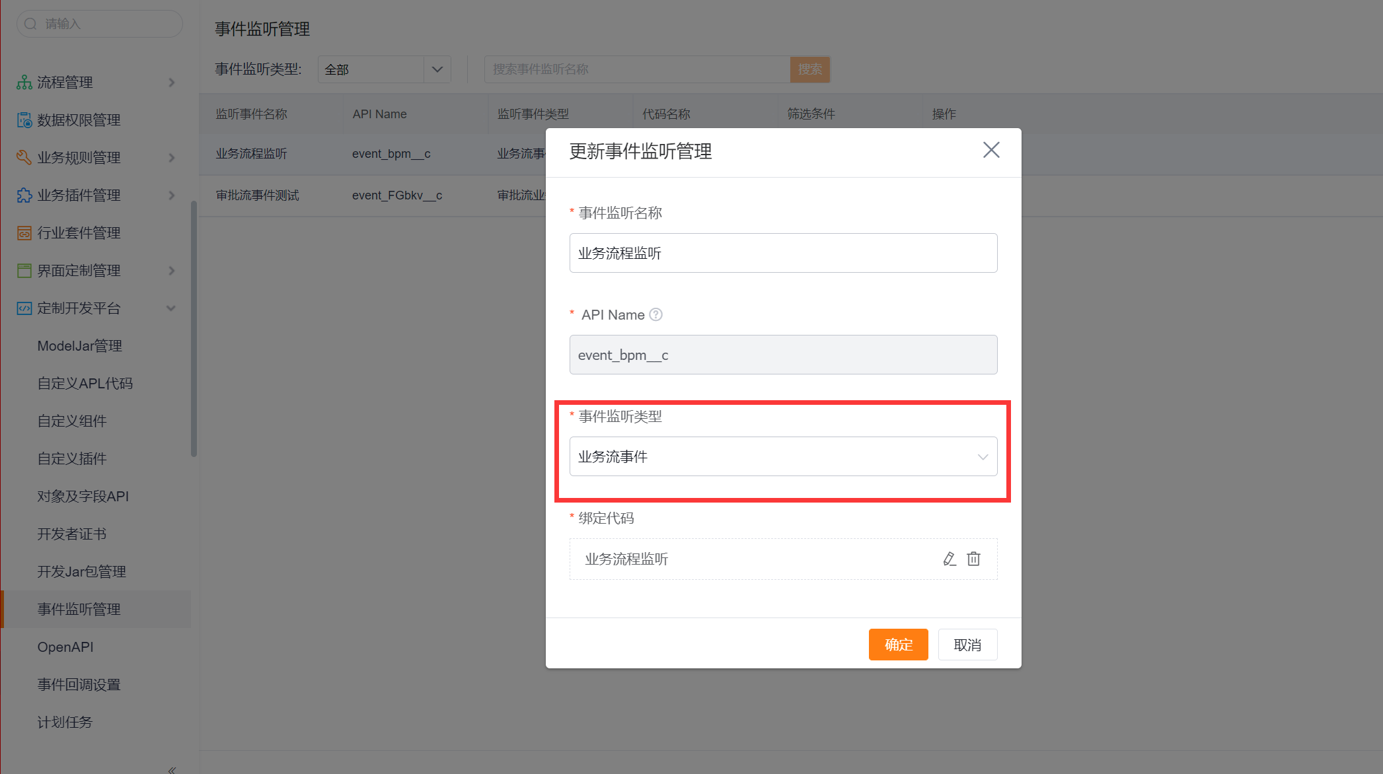Click the 监听事件名称 column header
1383x774 pixels.
(251, 114)
